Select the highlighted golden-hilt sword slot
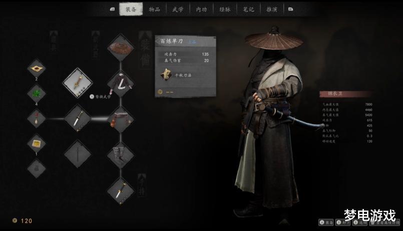This screenshot has width=403, height=231. click(x=78, y=83)
